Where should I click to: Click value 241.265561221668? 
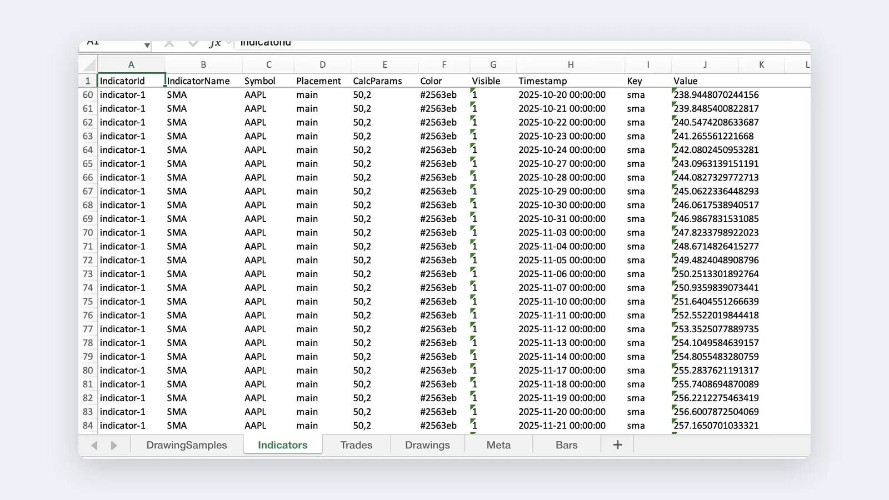coord(714,136)
